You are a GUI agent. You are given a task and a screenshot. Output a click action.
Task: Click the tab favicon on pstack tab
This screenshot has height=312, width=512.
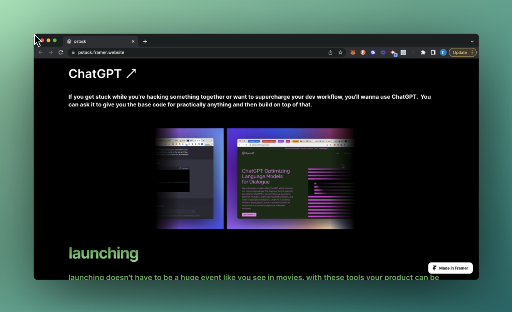click(69, 41)
